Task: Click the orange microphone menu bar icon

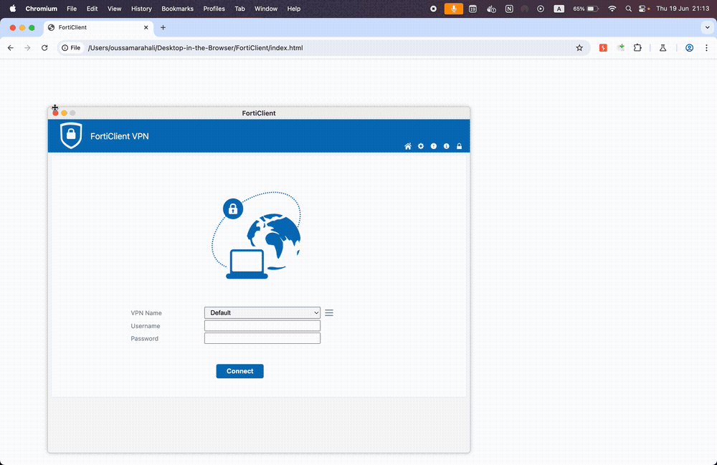Action: click(x=454, y=9)
